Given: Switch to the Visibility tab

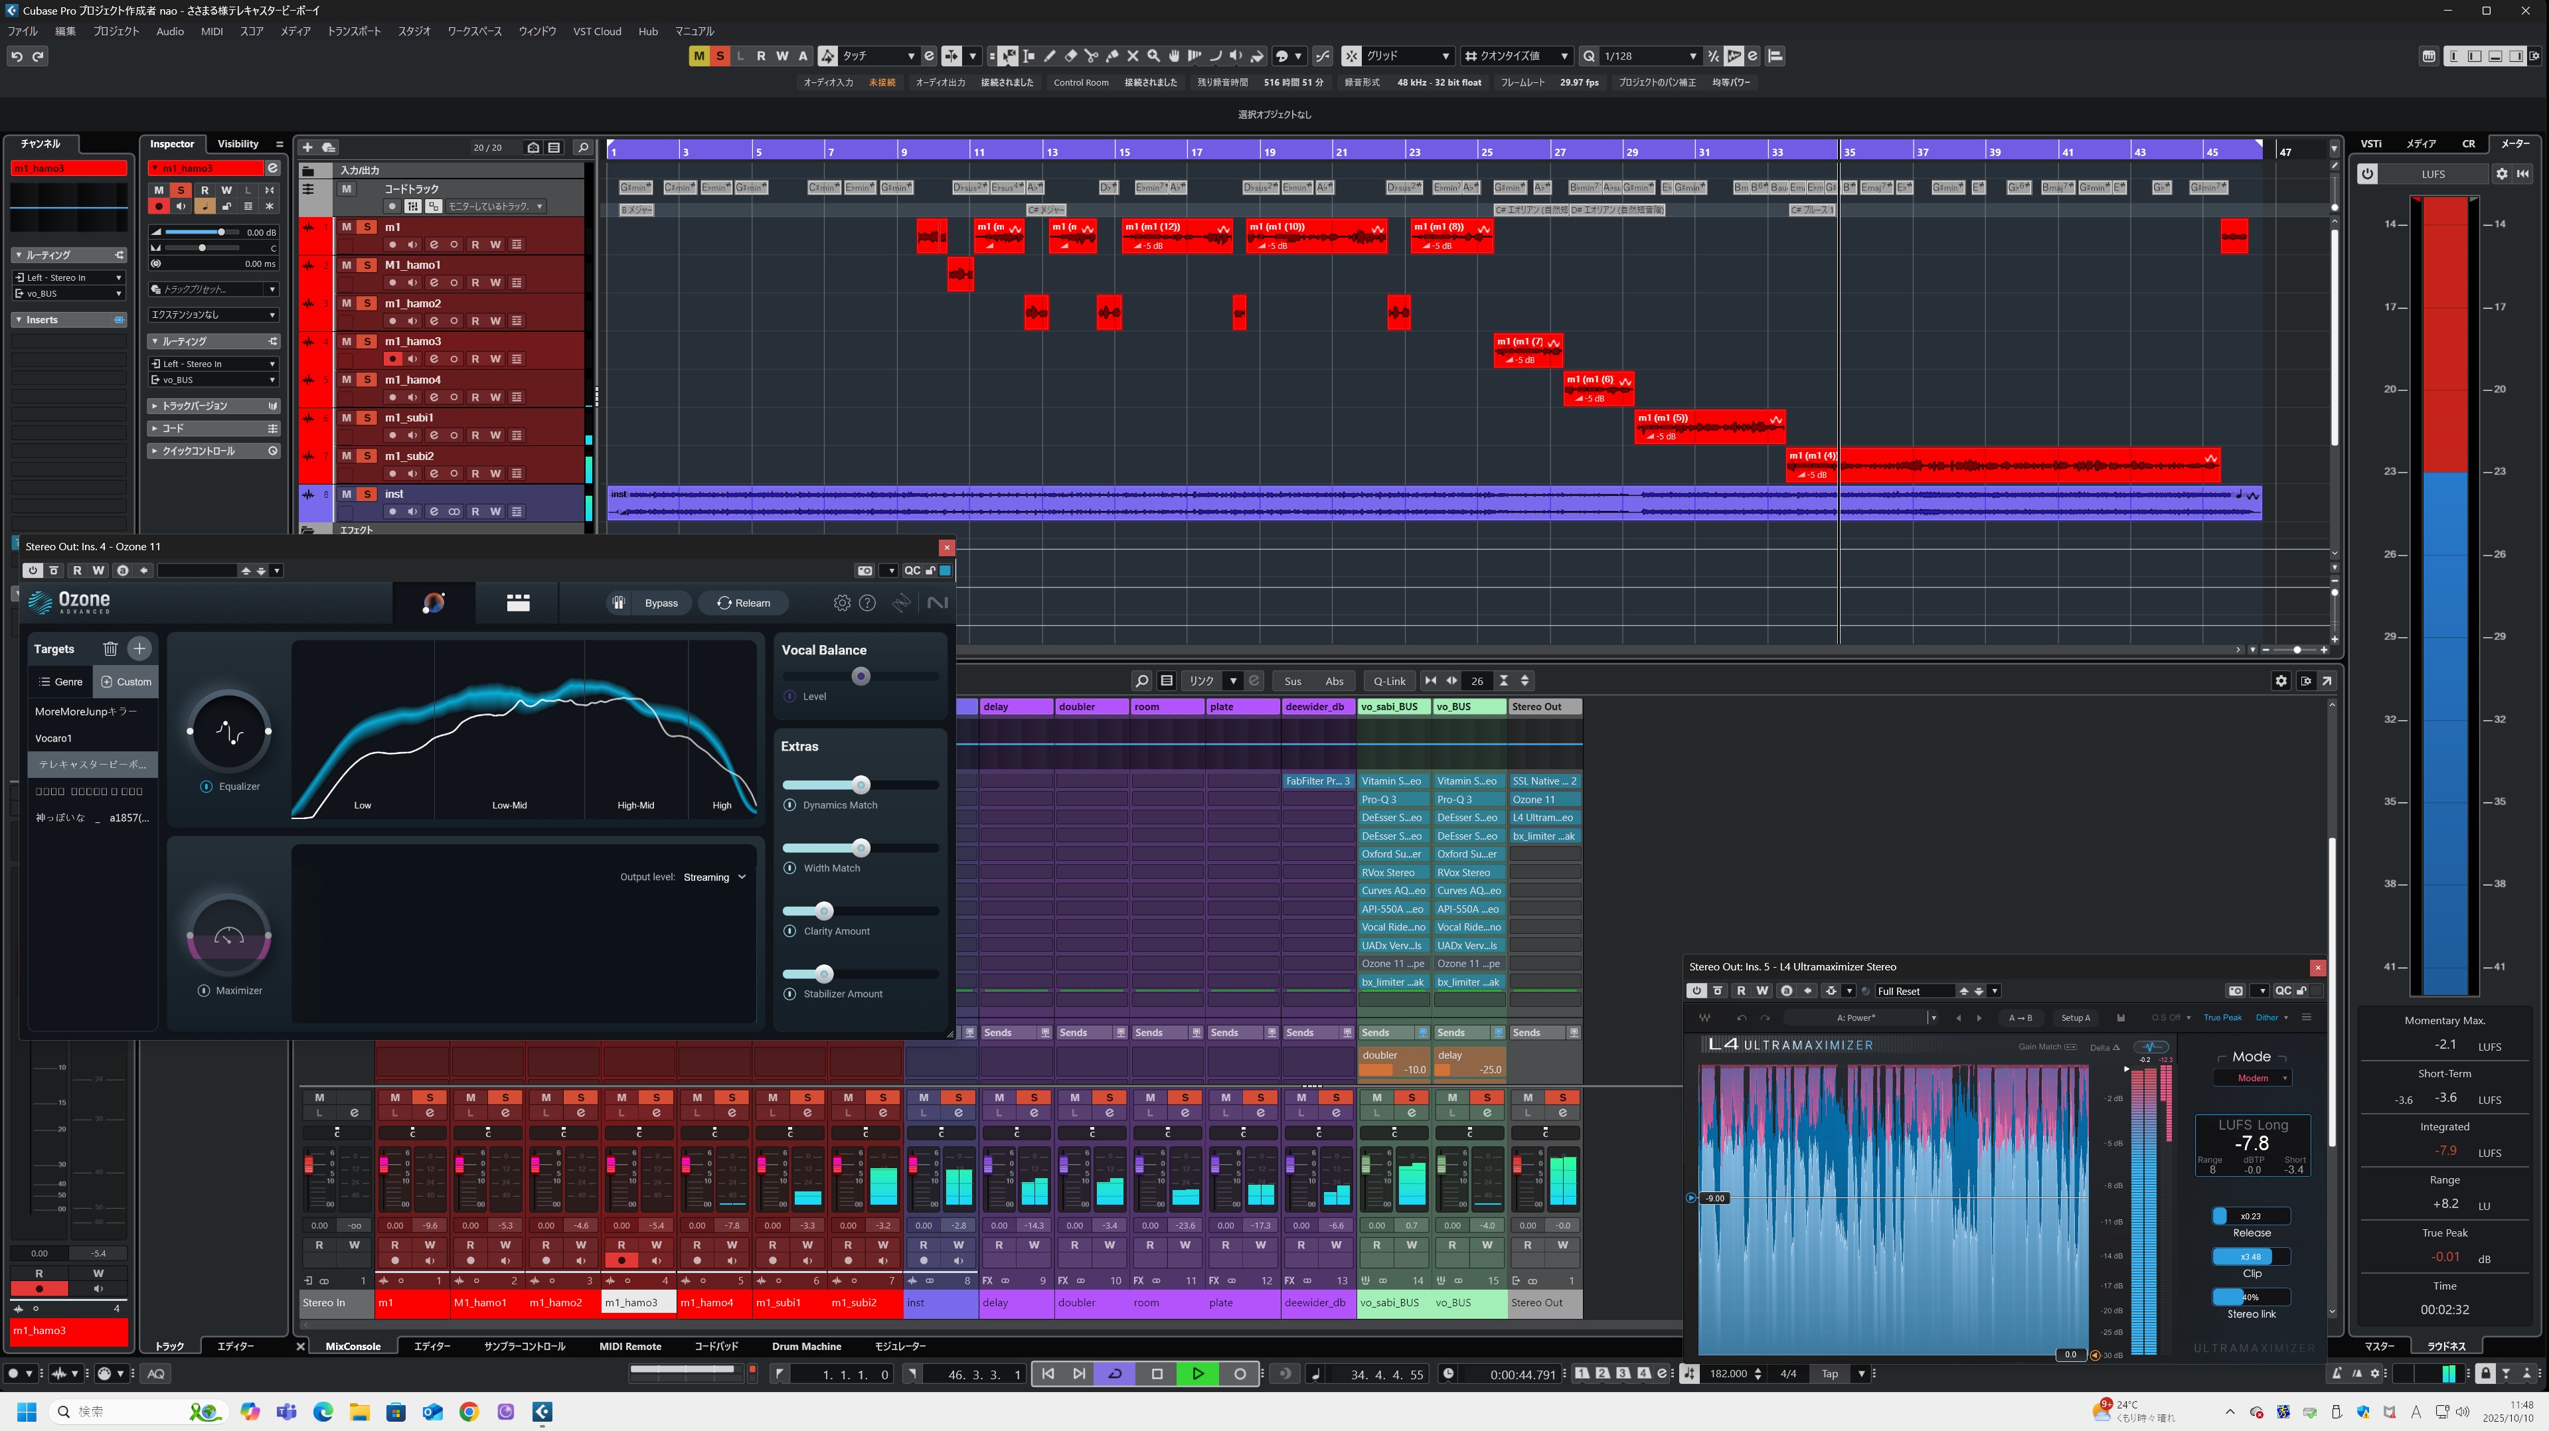Looking at the screenshot, I should coord(238,145).
